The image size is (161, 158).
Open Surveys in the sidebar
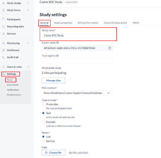[11, 34]
